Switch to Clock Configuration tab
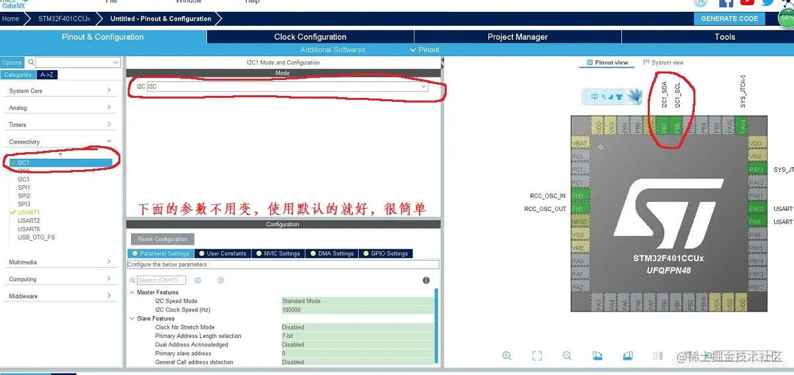 [310, 37]
